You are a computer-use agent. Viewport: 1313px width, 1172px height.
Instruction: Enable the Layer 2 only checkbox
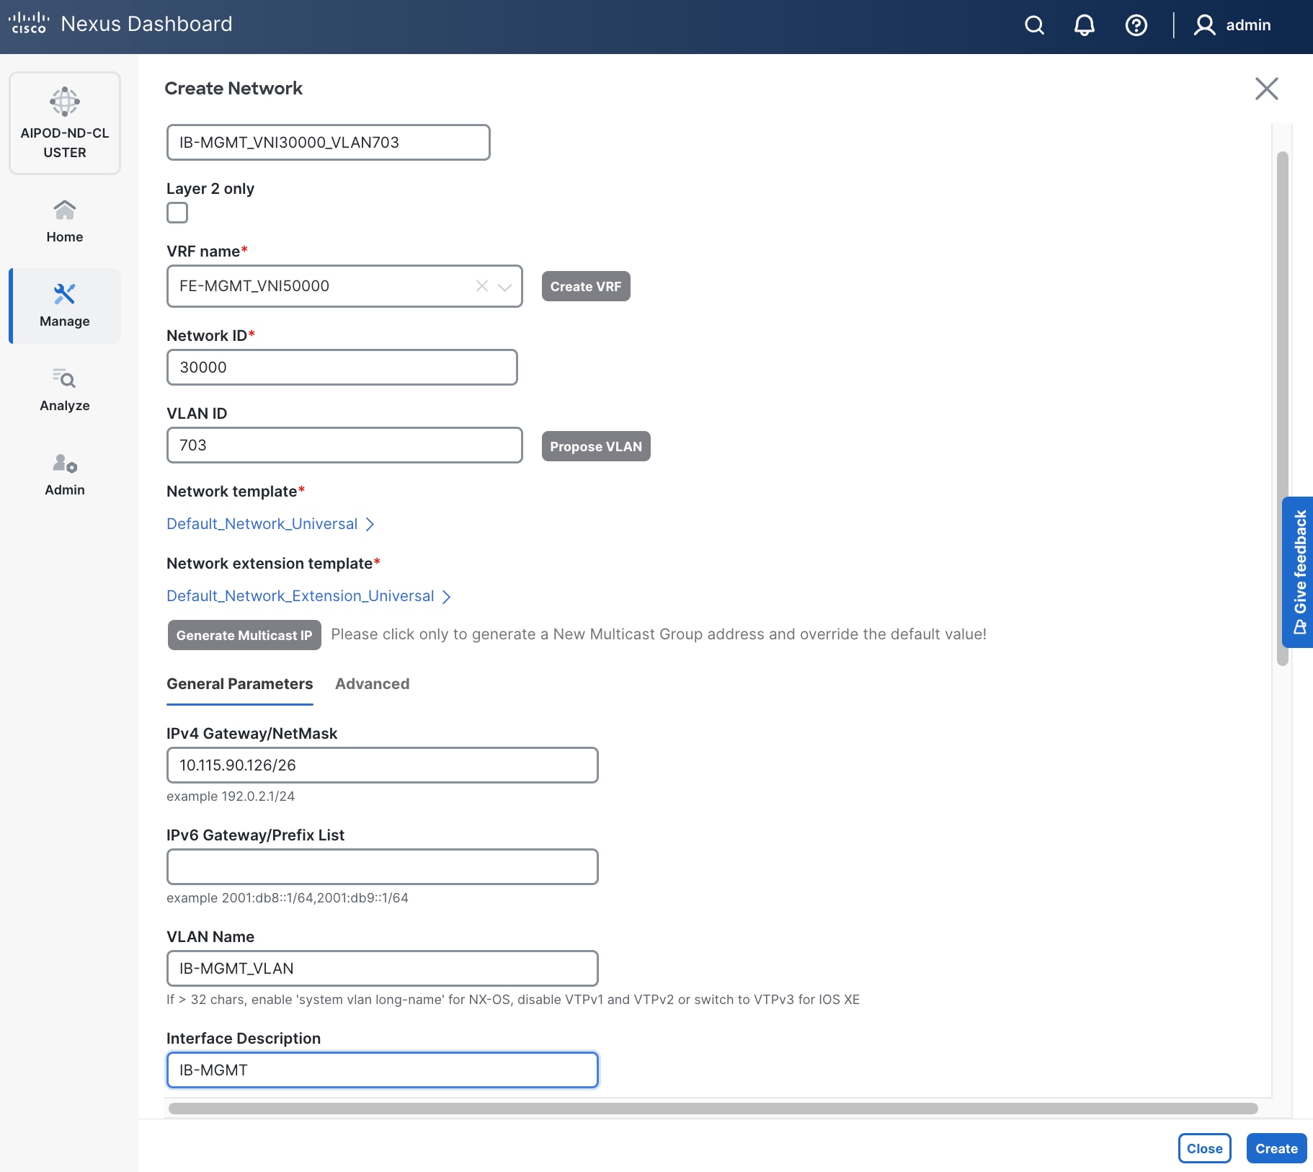(x=177, y=213)
